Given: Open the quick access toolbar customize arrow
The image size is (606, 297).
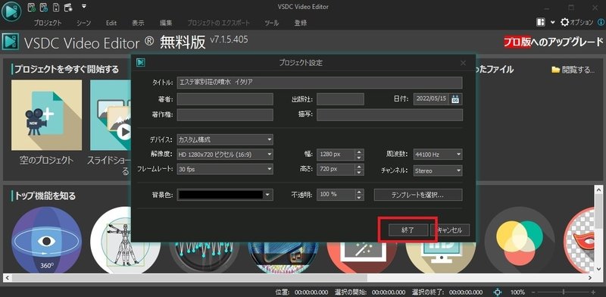Looking at the screenshot, I should pos(84,6).
